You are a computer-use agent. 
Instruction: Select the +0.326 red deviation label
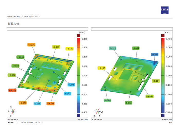(x=12, y=90)
